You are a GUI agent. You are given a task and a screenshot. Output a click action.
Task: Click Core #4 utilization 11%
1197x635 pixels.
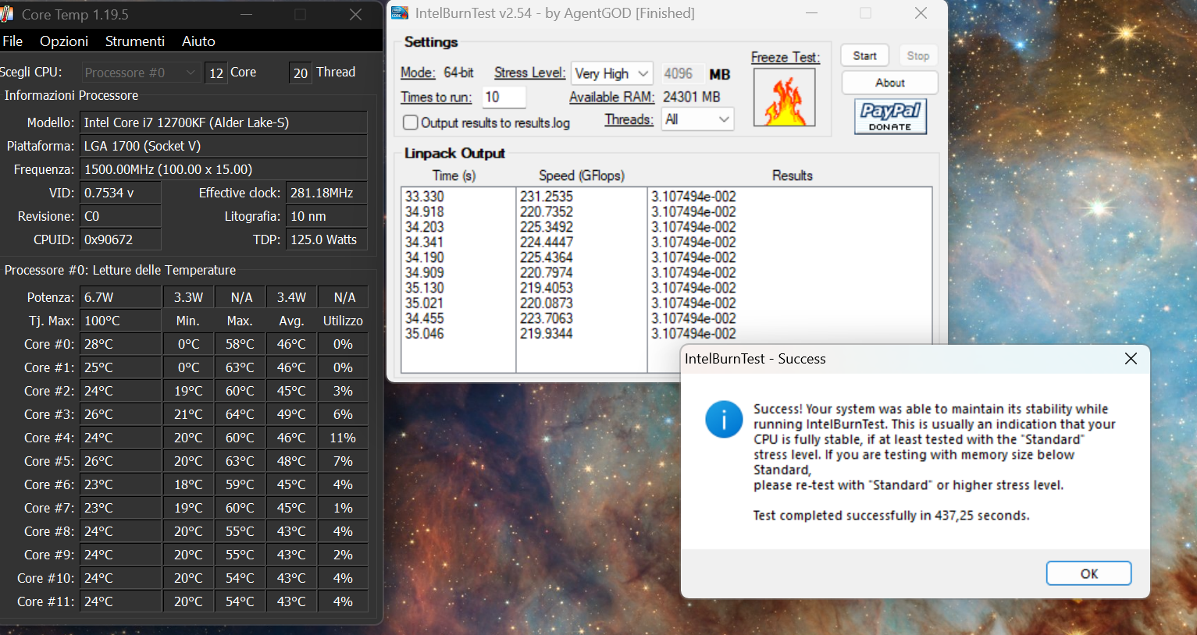tap(343, 438)
